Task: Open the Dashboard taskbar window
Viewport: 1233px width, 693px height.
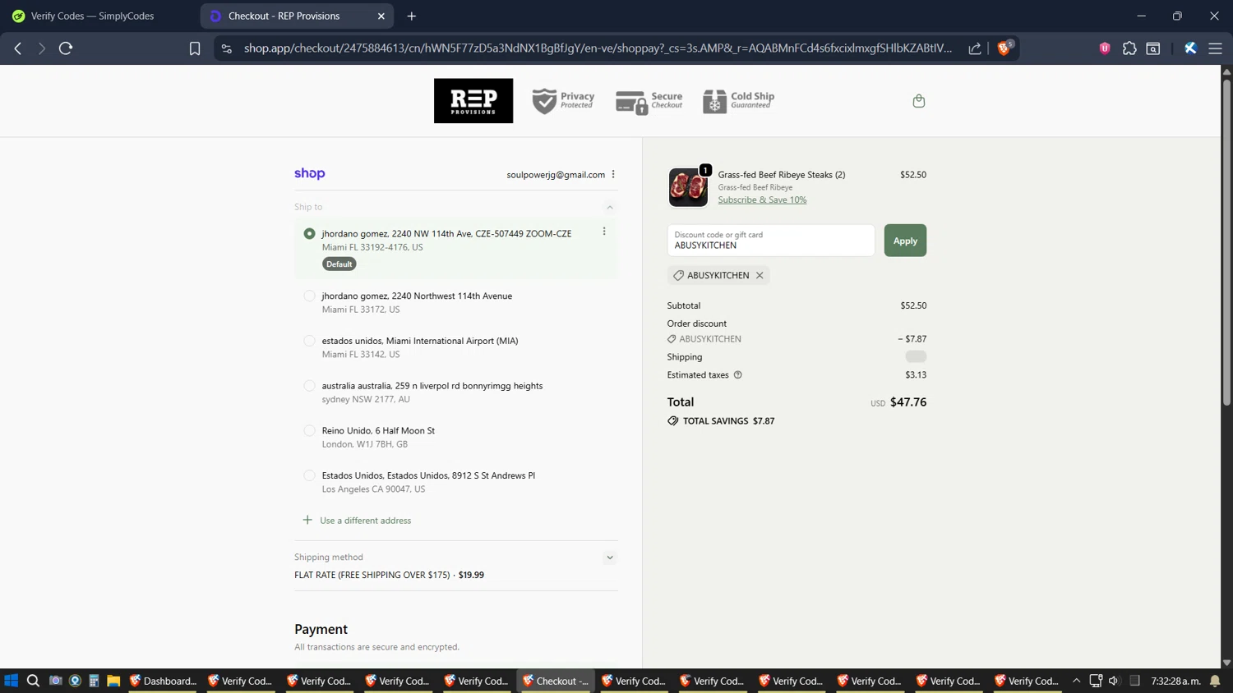Action: click(x=163, y=681)
